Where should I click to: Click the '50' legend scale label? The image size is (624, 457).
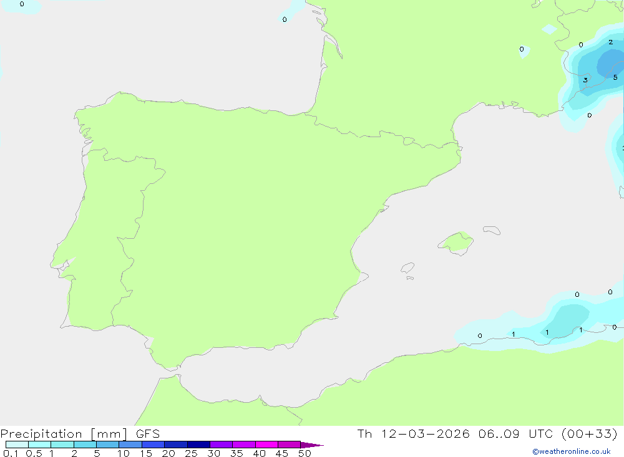(x=305, y=453)
